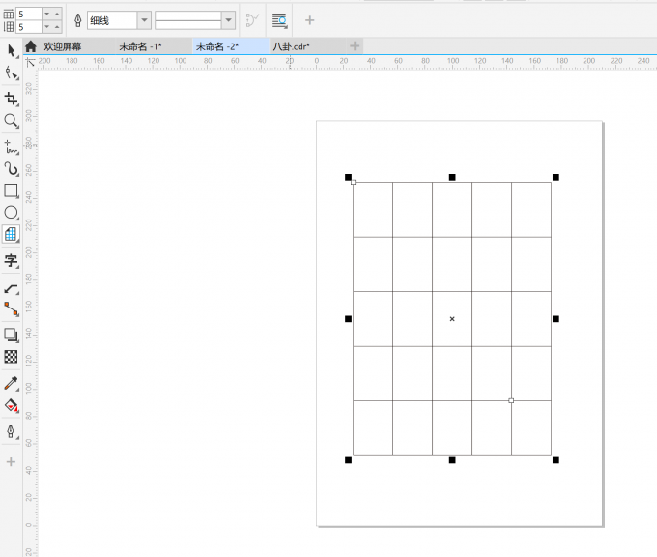Add a new document tab
This screenshot has width=657, height=557.
(355, 46)
